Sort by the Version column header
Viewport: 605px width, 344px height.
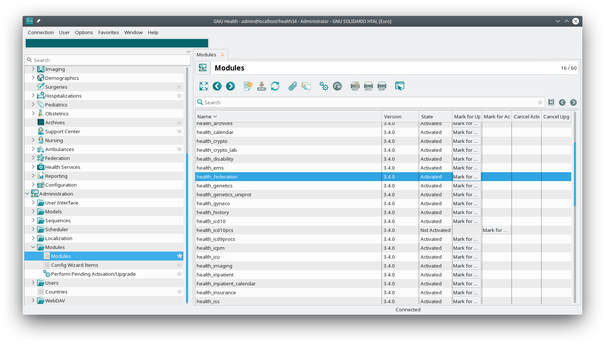click(400, 117)
